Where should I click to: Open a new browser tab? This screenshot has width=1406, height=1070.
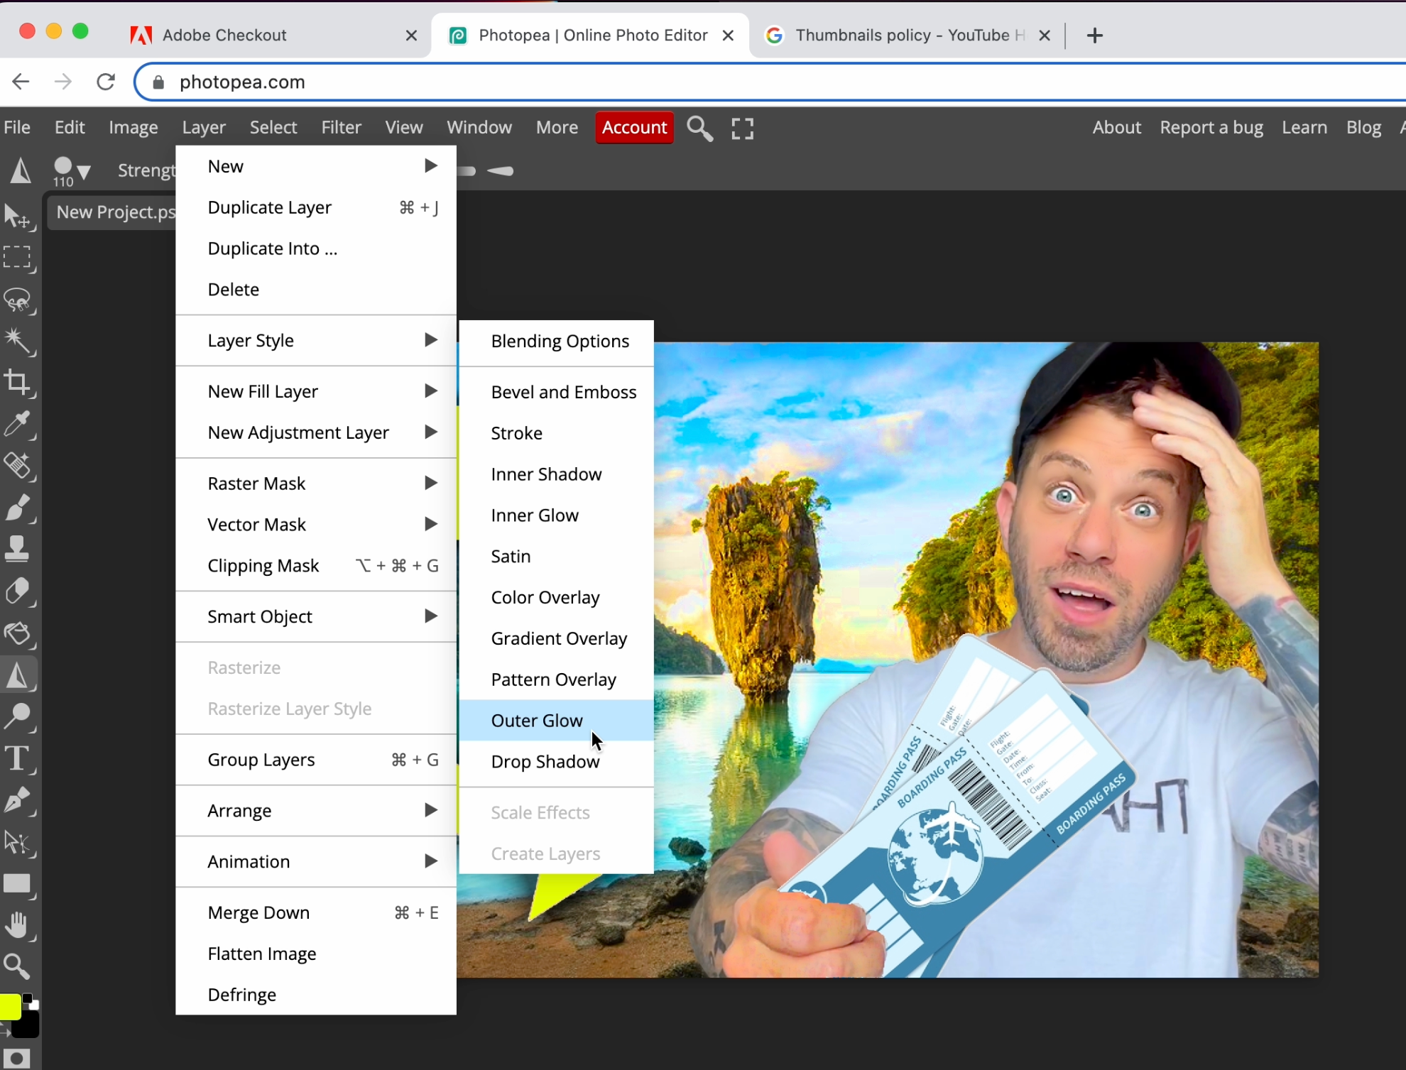click(x=1095, y=36)
